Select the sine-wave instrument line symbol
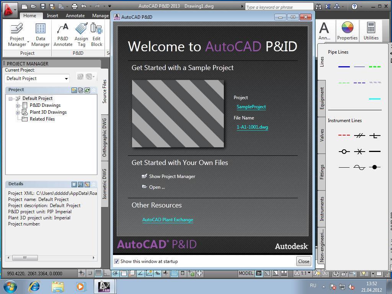The width and height of the screenshot is (392, 294). pos(359,167)
